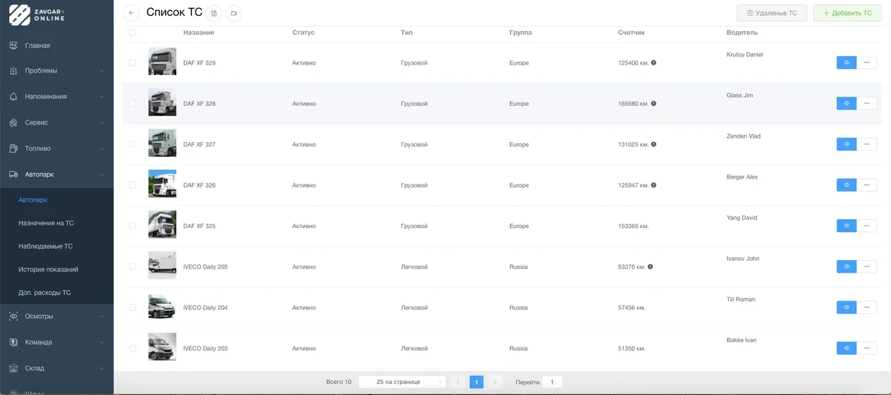Check the IVECO Daily 204 row checkbox
Viewport: 891px width, 395px height.
point(133,307)
